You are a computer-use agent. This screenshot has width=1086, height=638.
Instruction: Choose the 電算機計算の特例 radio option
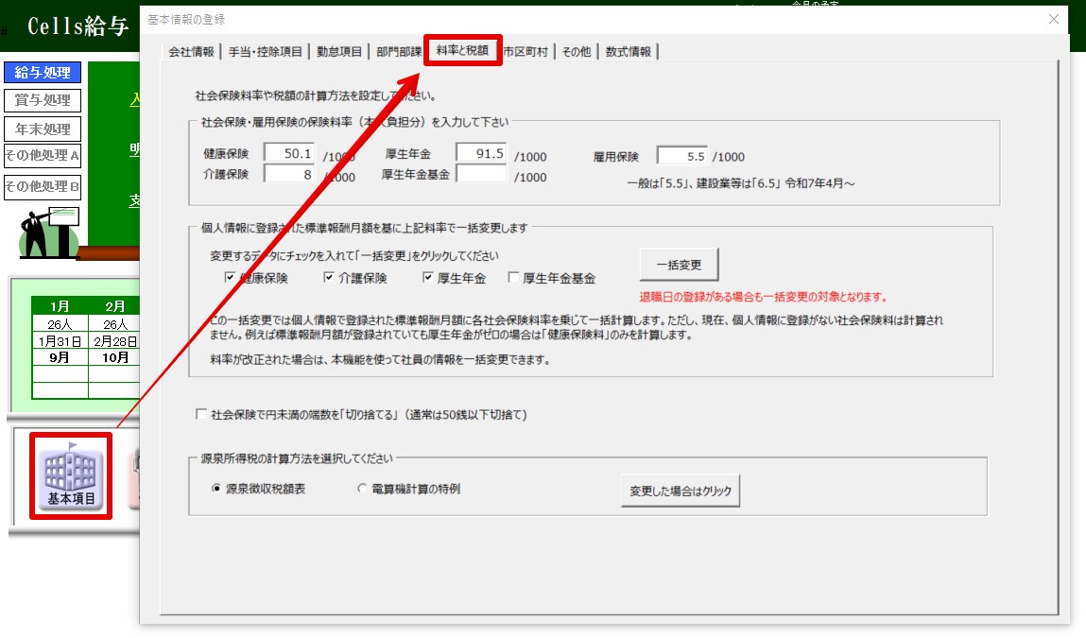361,490
